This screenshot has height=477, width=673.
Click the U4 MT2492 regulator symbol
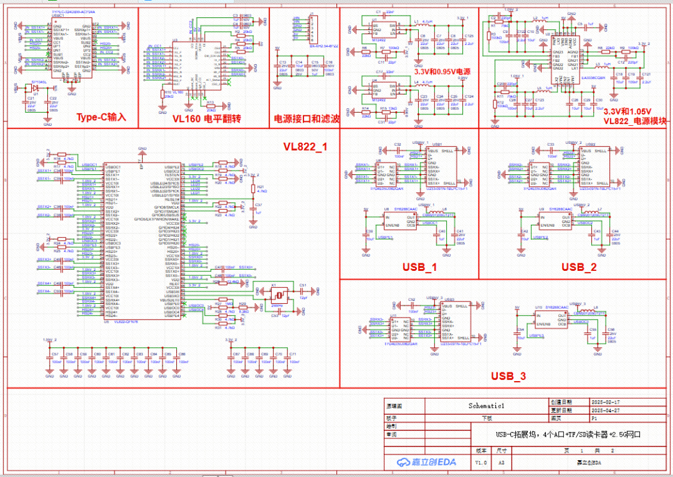pos(384,90)
